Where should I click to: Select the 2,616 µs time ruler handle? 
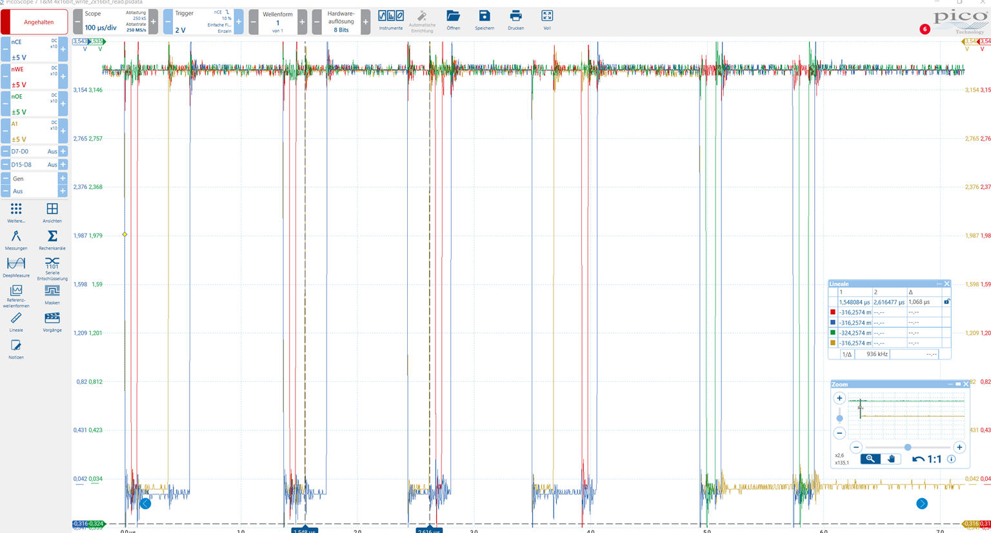[428, 530]
